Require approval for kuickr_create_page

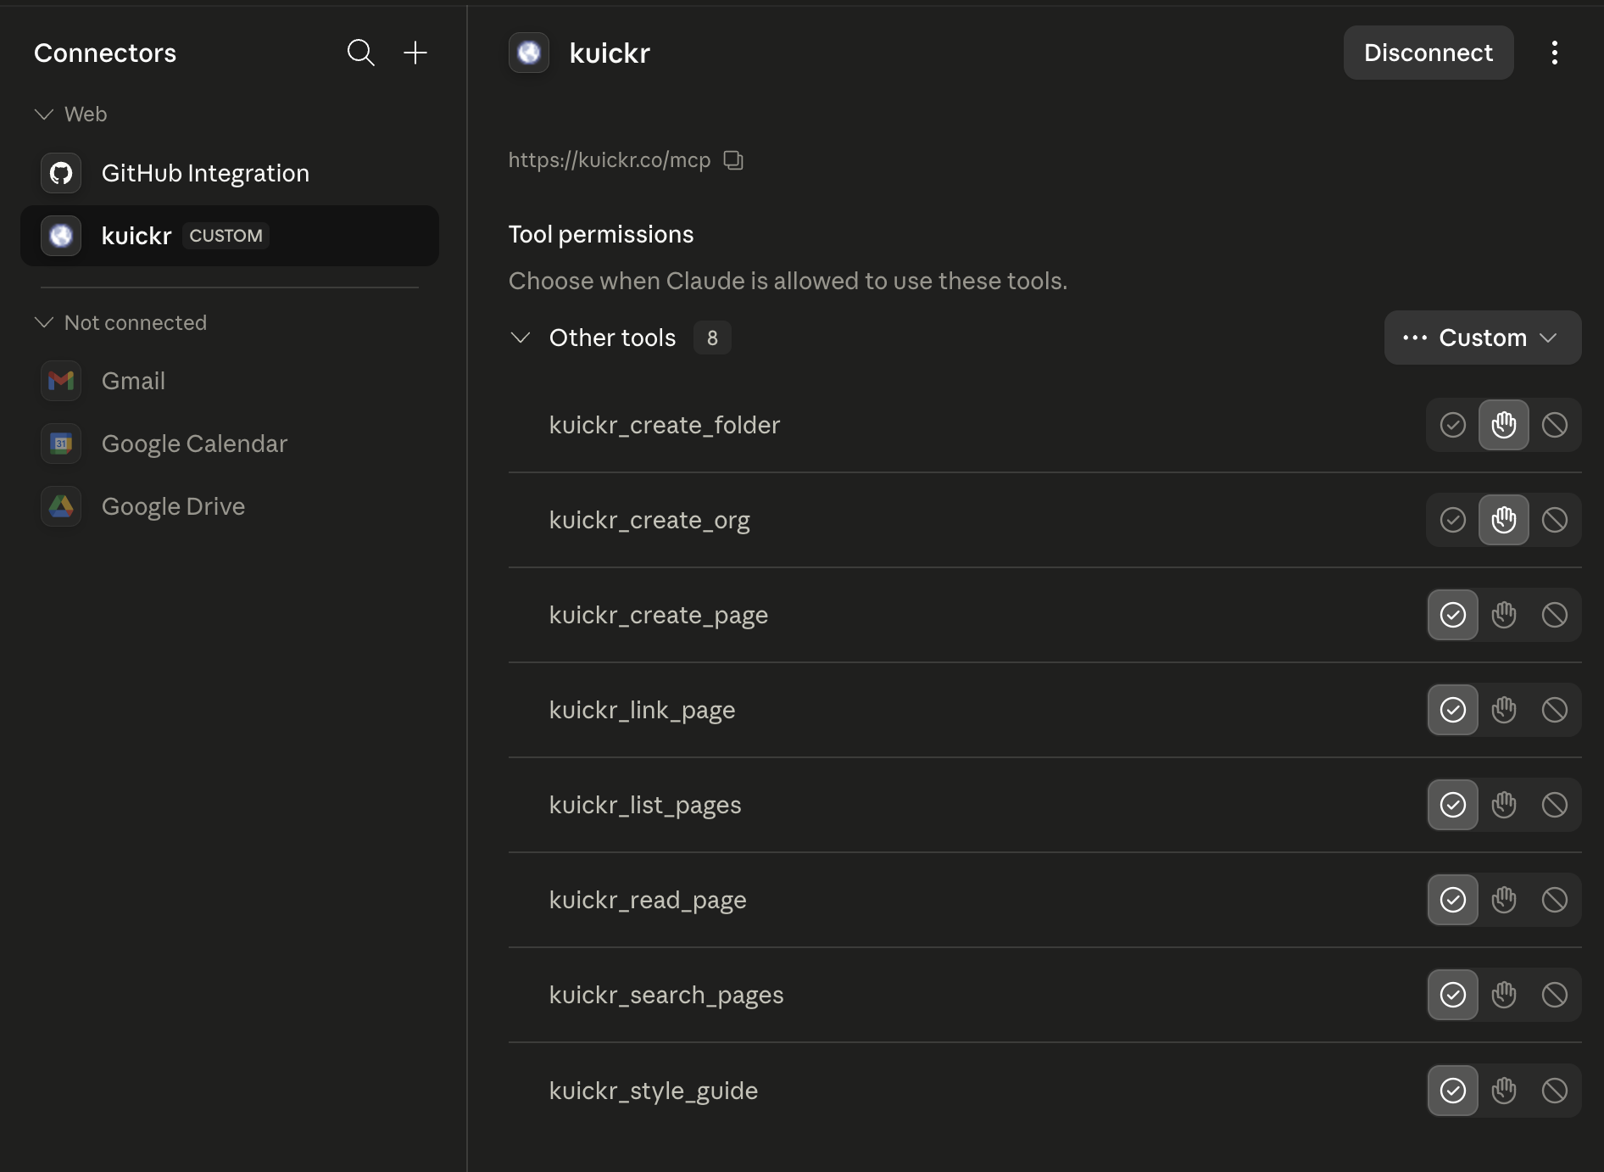click(1504, 615)
